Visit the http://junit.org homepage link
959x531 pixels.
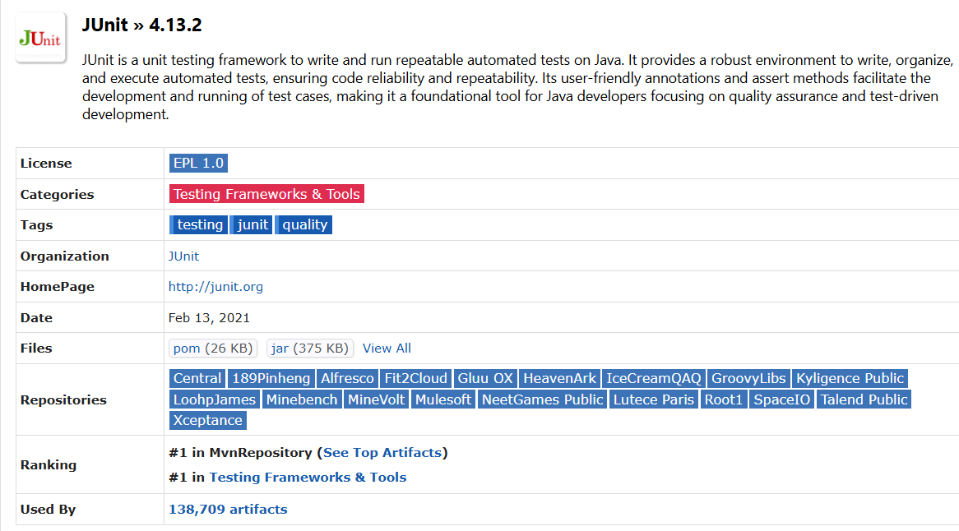[x=215, y=287]
